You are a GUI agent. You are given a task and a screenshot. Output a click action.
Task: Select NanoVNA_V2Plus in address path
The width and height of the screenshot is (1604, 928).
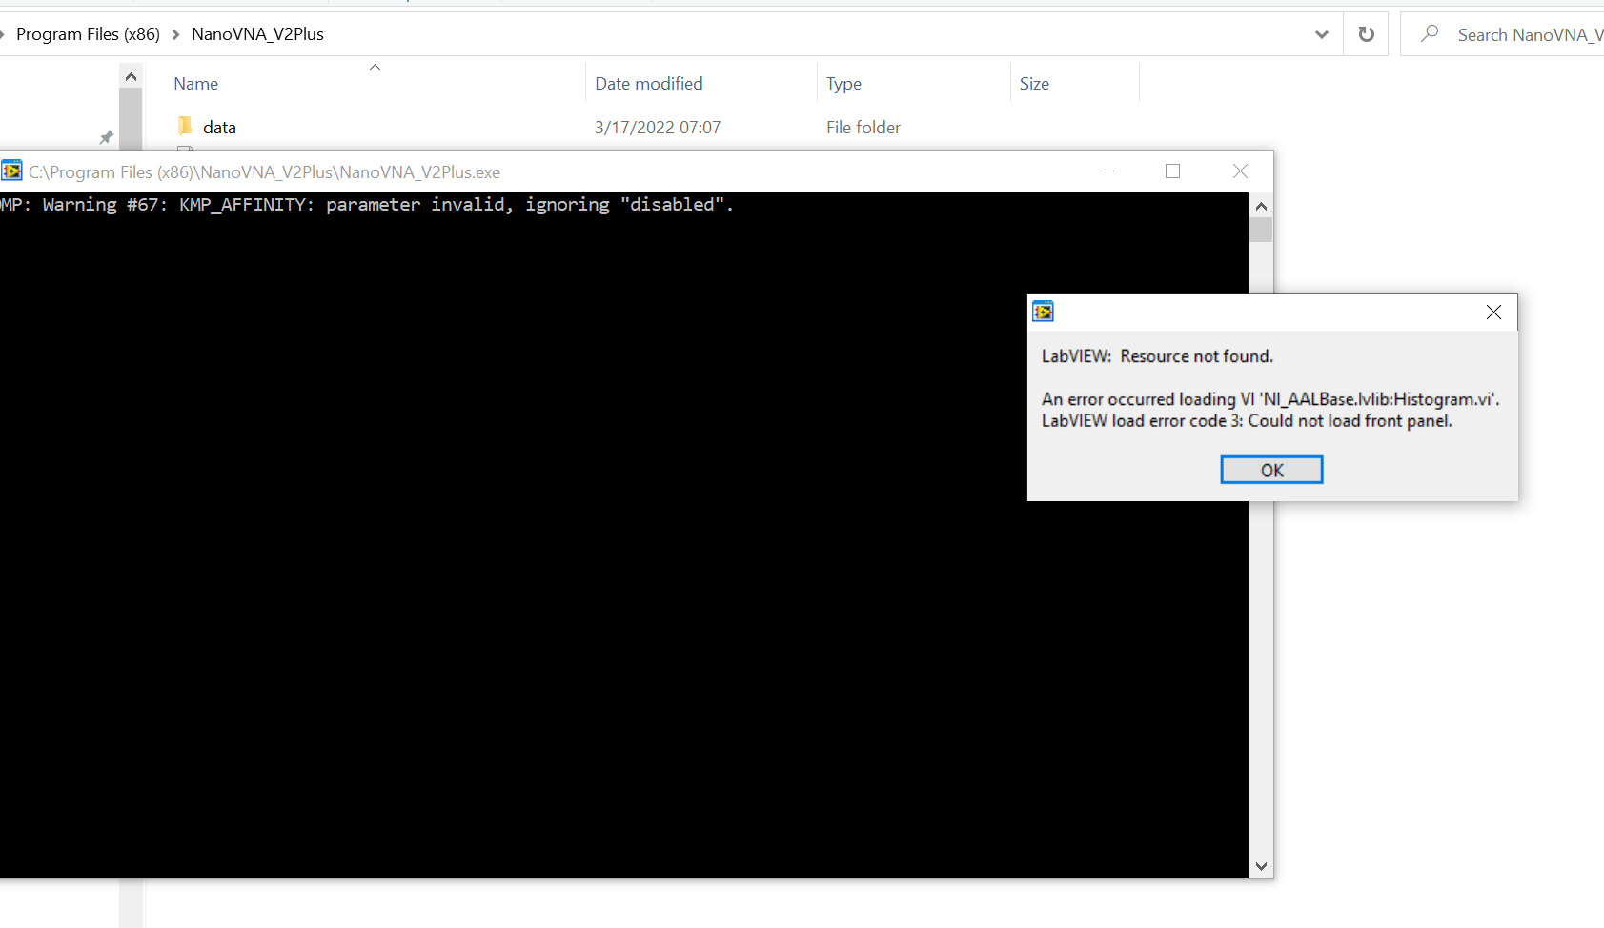[x=257, y=34]
